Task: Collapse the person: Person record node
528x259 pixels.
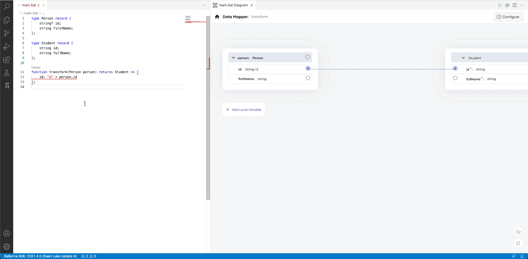Action: pyautogui.click(x=233, y=57)
